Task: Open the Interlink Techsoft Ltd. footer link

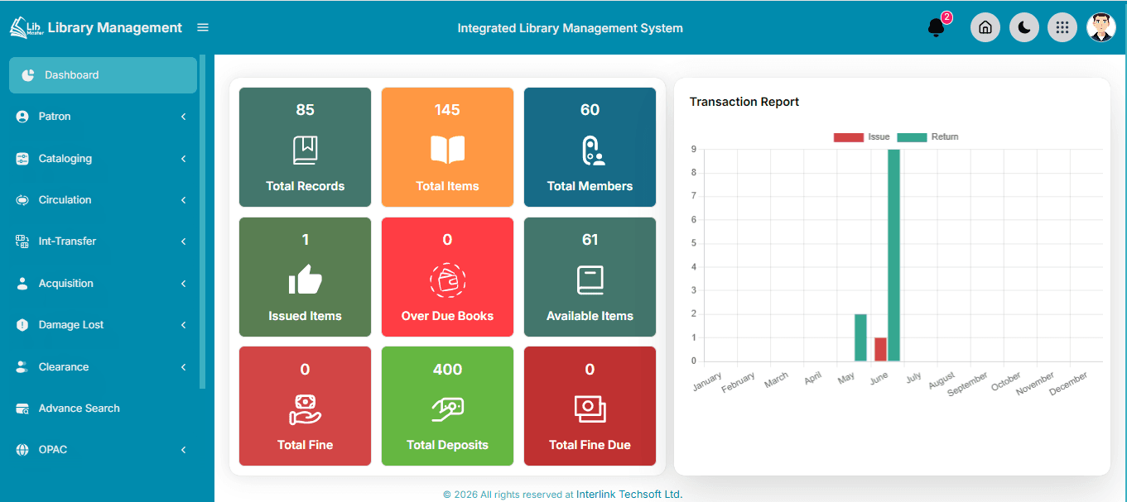Action: 629,495
